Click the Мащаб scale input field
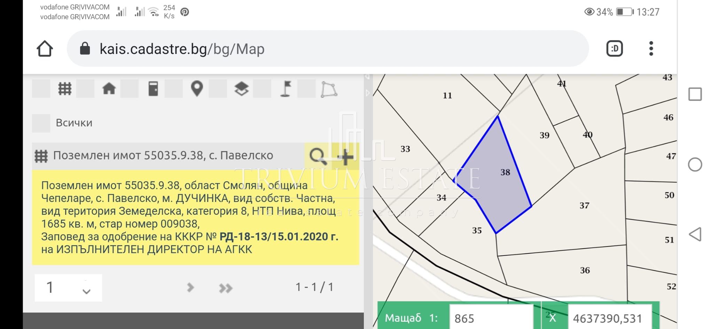 tap(491, 318)
